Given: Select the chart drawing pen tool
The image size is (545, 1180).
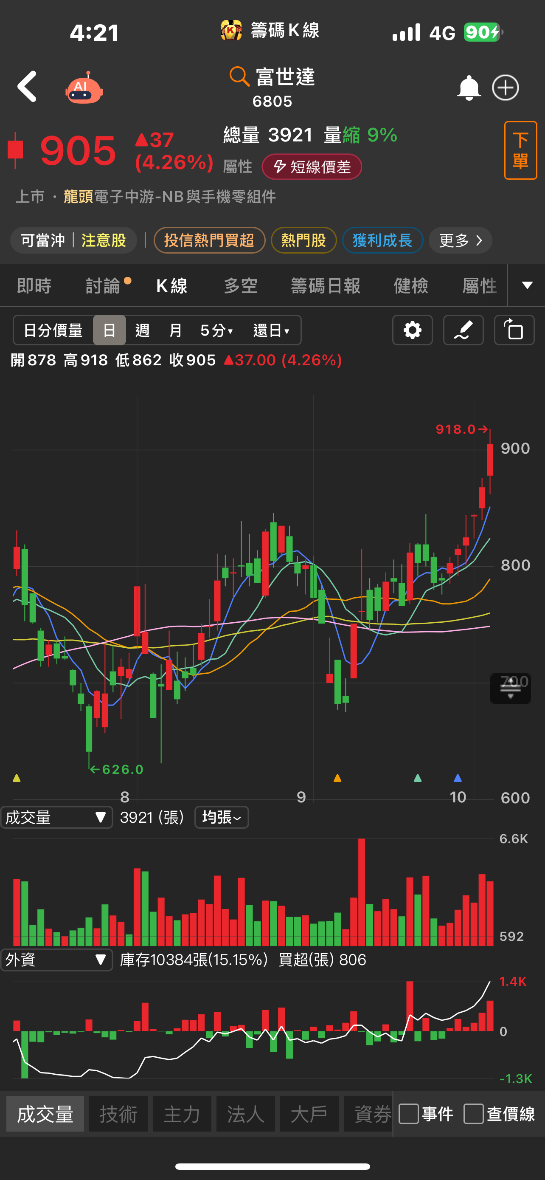Looking at the screenshot, I should point(463,330).
